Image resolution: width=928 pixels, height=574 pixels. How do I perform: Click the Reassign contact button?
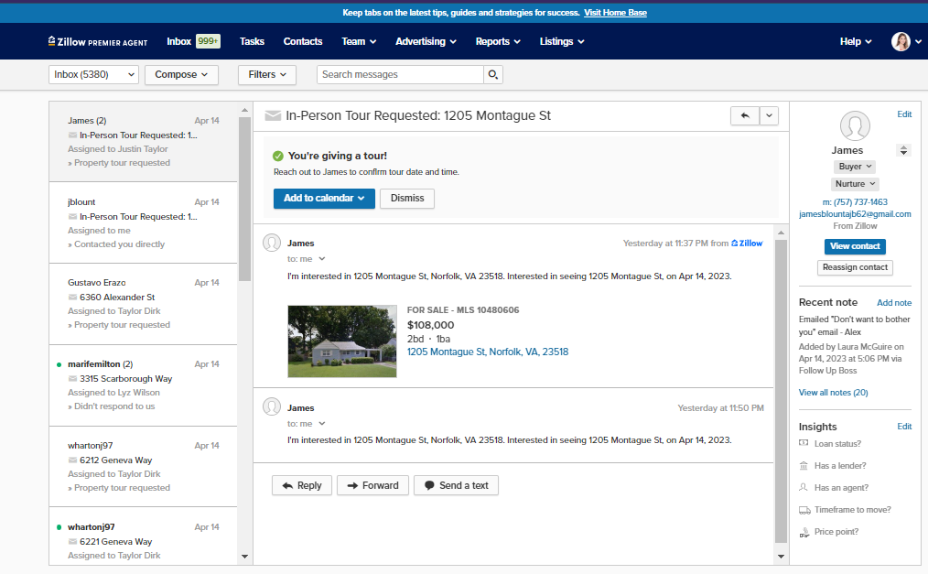coord(855,267)
